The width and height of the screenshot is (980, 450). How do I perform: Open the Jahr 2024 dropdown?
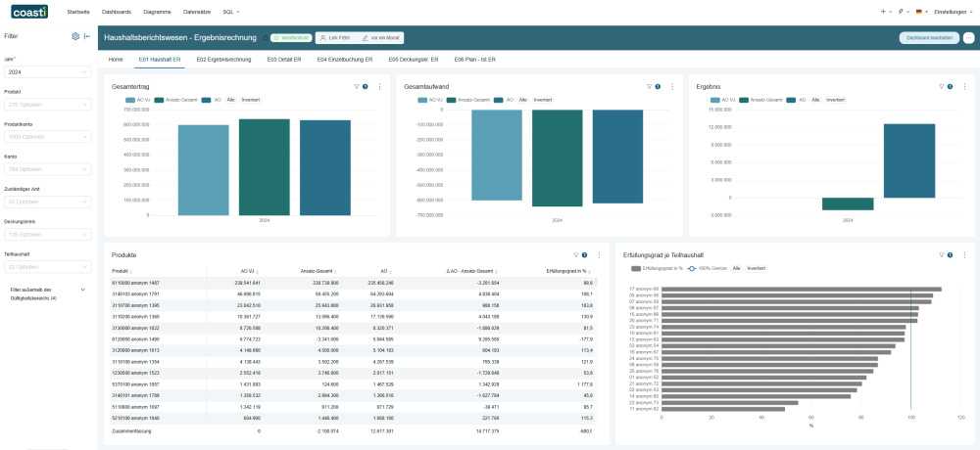click(47, 71)
